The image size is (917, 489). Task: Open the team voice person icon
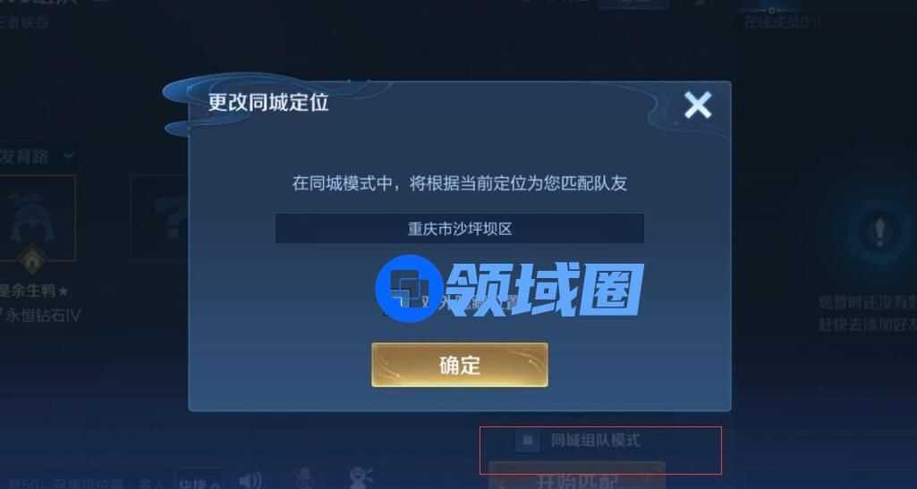pos(359,478)
